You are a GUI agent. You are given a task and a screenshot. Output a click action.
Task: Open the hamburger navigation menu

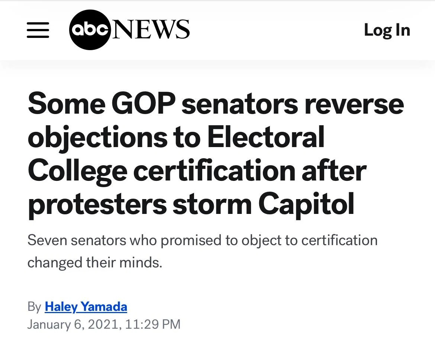[x=38, y=30]
